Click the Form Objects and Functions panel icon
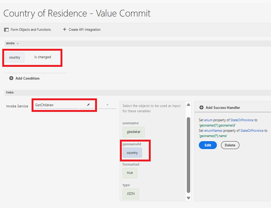Viewport: 271px width, 208px height. pos(6,30)
